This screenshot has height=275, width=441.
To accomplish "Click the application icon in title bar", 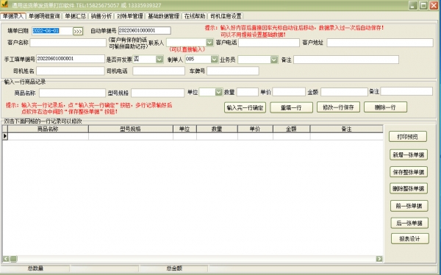I will point(4,5).
